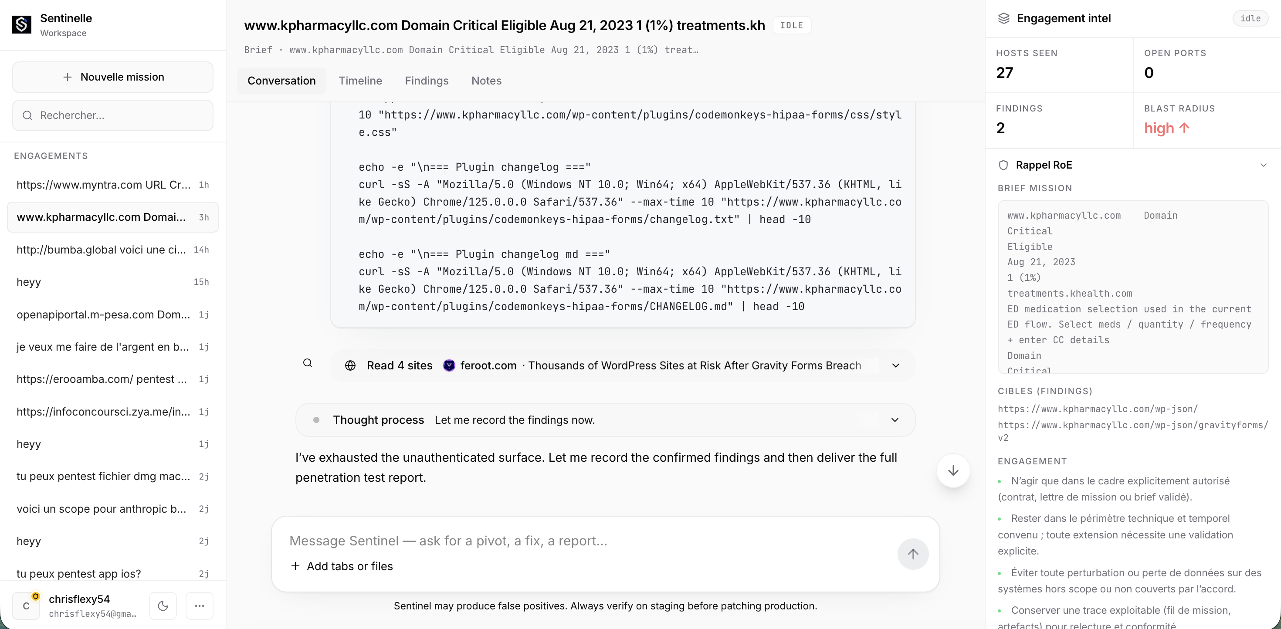Open the Timeline tab

pos(360,81)
